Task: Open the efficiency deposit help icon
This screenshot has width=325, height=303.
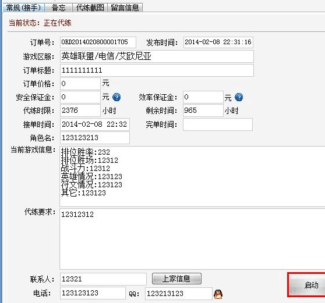Action: click(x=239, y=97)
